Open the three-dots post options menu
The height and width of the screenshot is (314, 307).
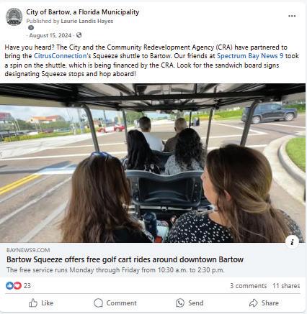click(292, 16)
